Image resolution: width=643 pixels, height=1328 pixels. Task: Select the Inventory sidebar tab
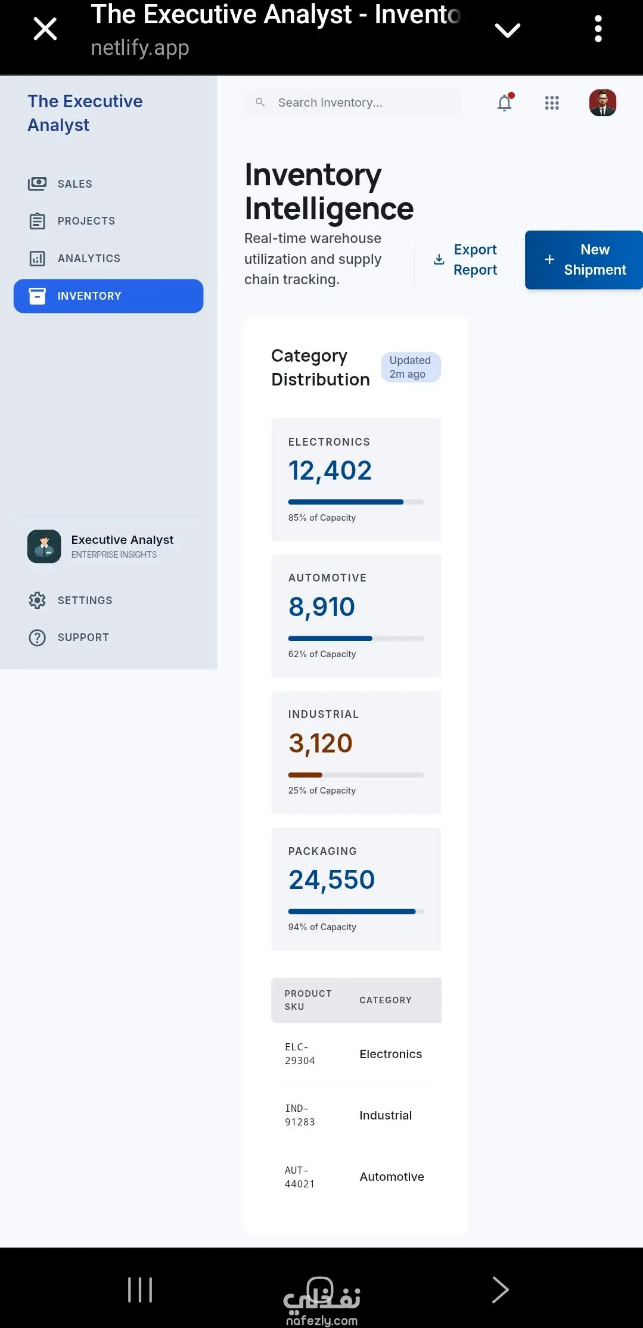tap(108, 296)
